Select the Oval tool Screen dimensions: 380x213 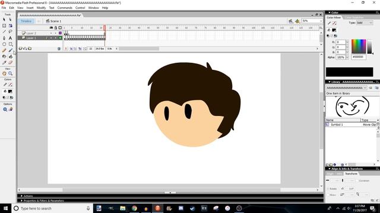click(4, 44)
